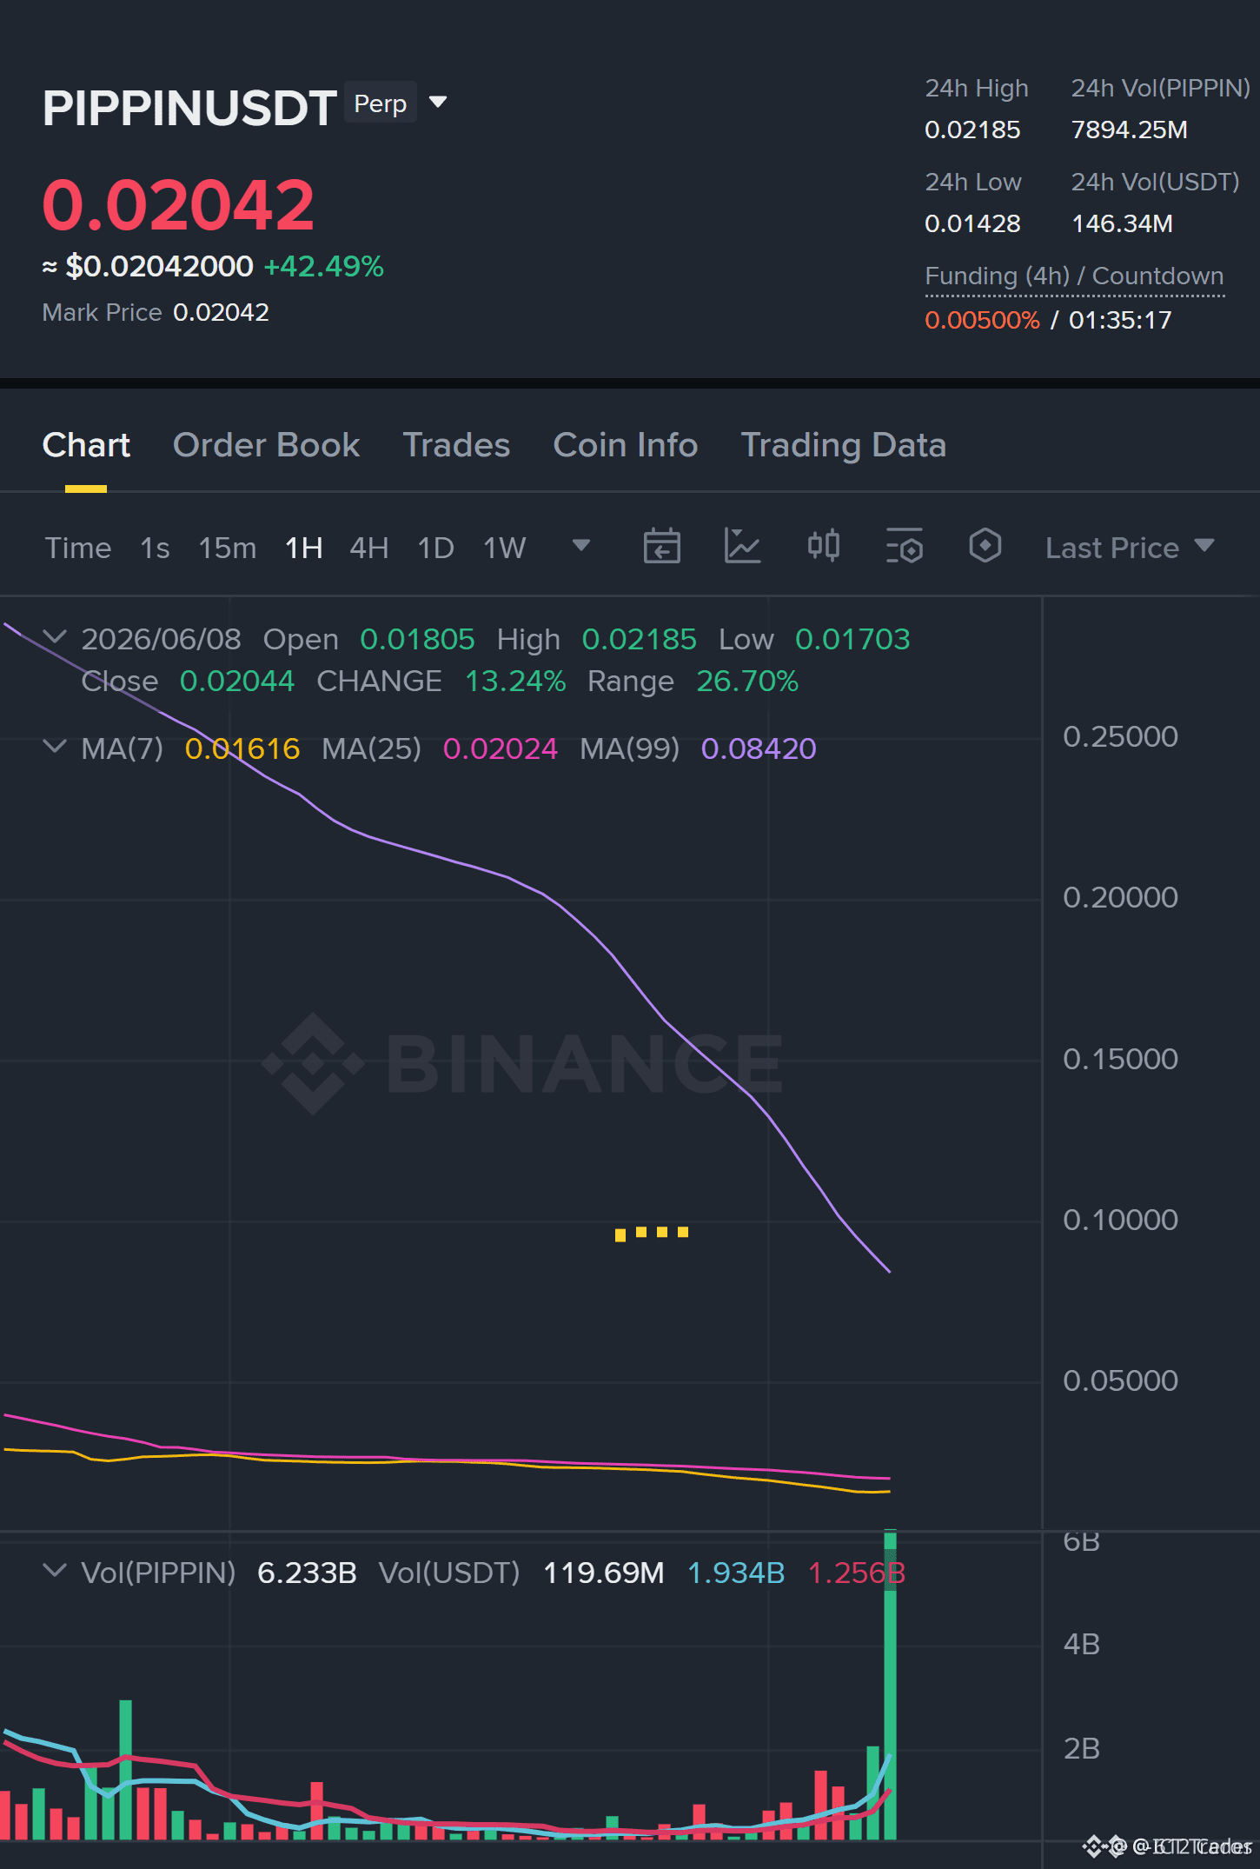Open the Last Price dropdown
The image size is (1260, 1869).
click(x=1129, y=548)
